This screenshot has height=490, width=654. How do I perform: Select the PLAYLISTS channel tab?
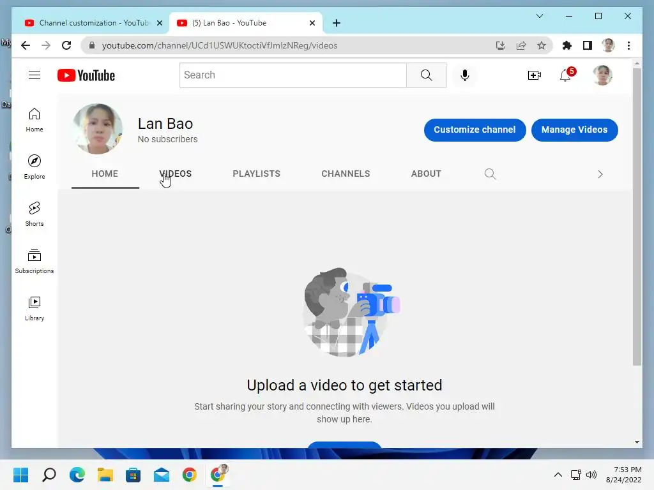coord(257,174)
